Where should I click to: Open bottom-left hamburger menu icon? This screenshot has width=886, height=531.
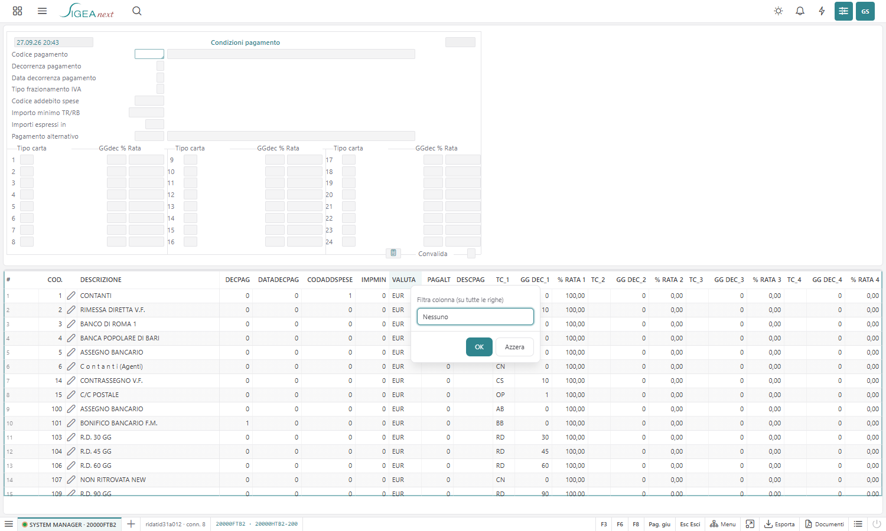9,524
